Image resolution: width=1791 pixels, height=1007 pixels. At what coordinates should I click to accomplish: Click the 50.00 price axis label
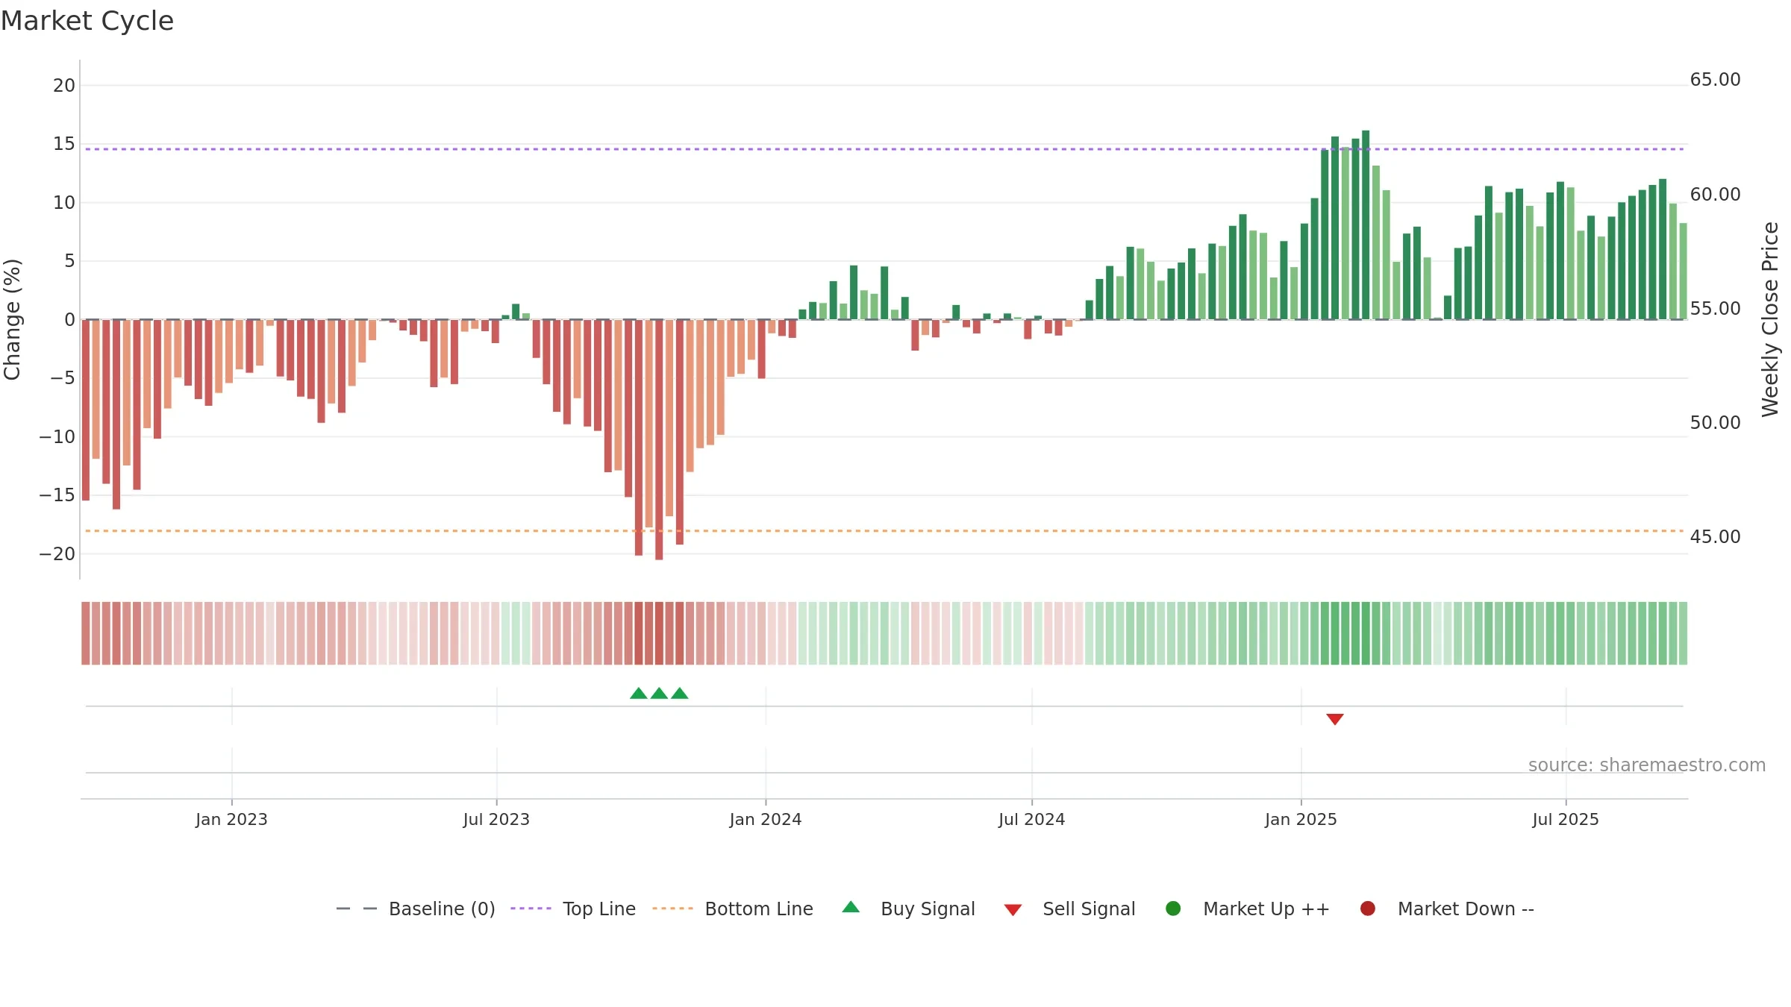tap(1715, 422)
